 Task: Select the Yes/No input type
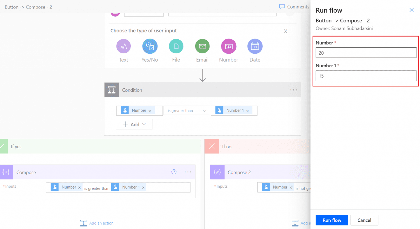[x=150, y=46]
